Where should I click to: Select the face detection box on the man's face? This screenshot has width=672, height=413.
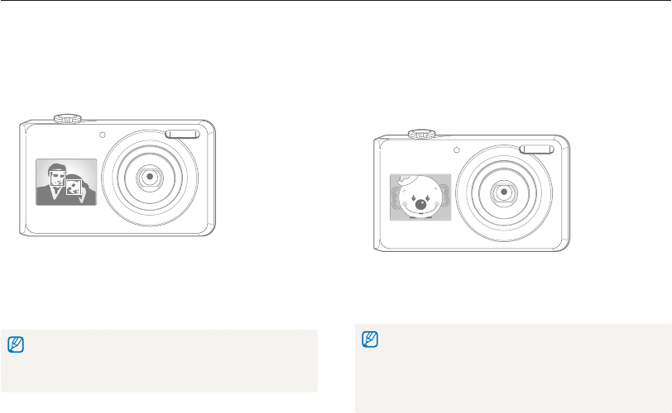pos(57,178)
